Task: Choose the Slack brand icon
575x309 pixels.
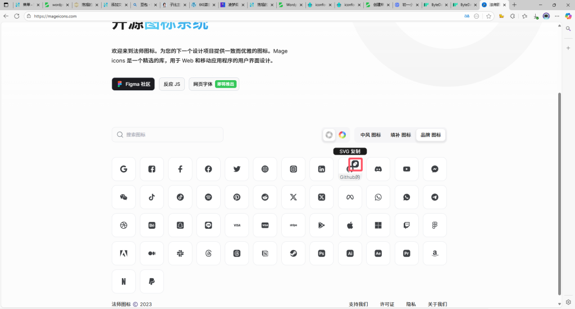Action: (x=180, y=253)
